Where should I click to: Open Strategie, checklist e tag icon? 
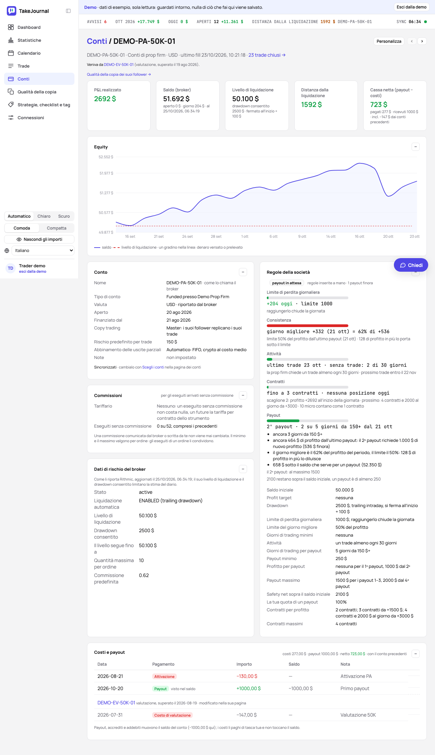click(11, 105)
